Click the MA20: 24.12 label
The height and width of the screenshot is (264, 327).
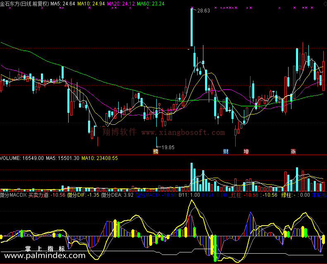coord(121,4)
